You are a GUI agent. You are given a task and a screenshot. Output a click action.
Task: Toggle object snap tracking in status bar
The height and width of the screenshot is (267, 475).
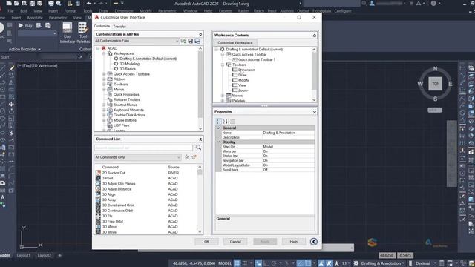click(300, 263)
